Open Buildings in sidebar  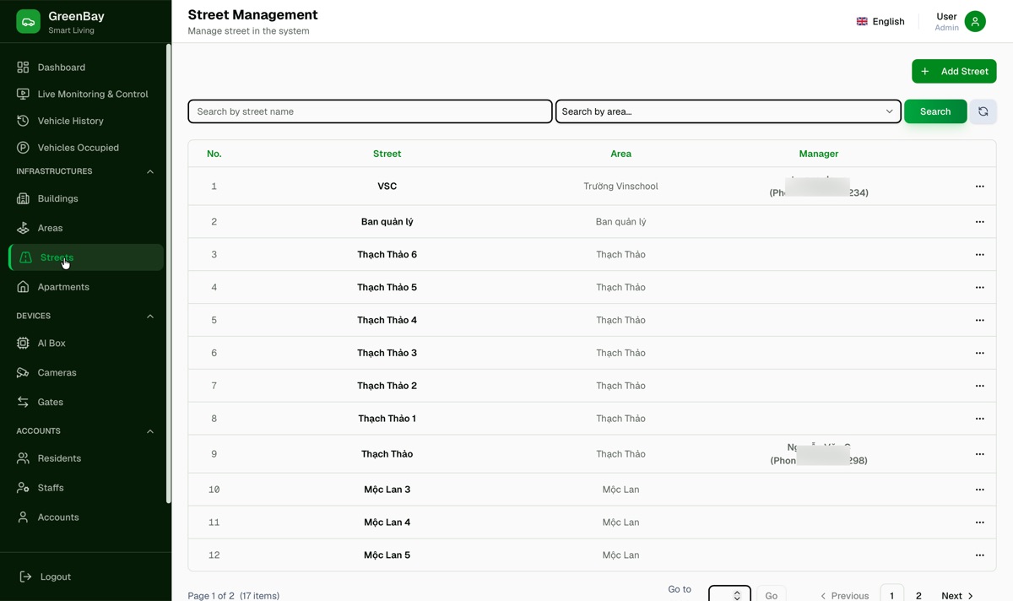pos(84,198)
